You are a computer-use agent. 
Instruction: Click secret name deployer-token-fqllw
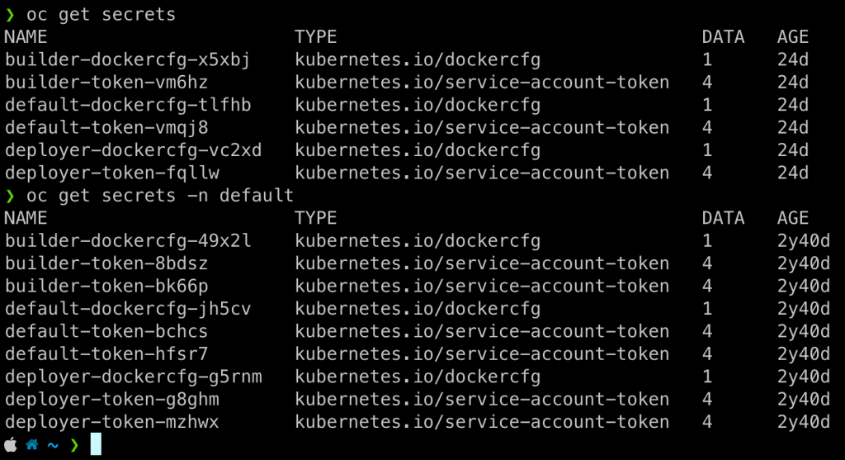(111, 173)
